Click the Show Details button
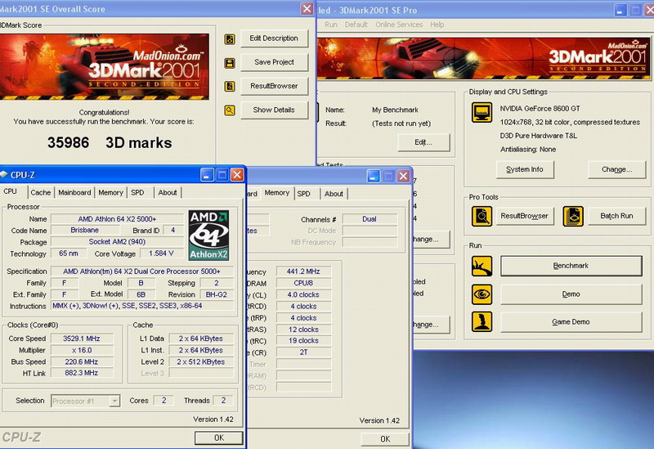This screenshot has width=654, height=449. click(x=274, y=110)
